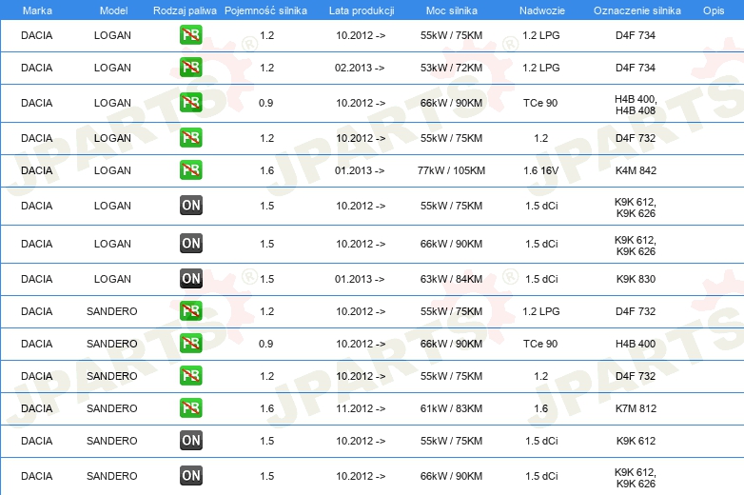Image resolution: width=744 pixels, height=495 pixels.
Task: Click the Moc silnika column header
Action: pos(451,10)
